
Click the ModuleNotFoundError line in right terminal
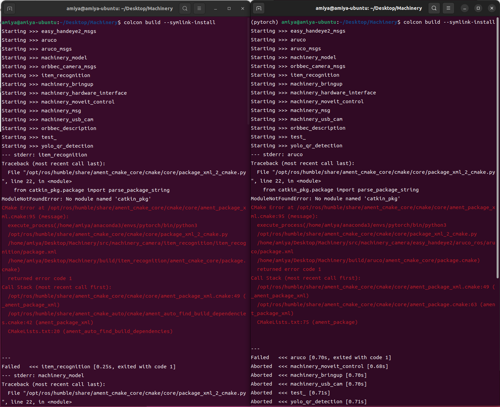(x=325, y=198)
